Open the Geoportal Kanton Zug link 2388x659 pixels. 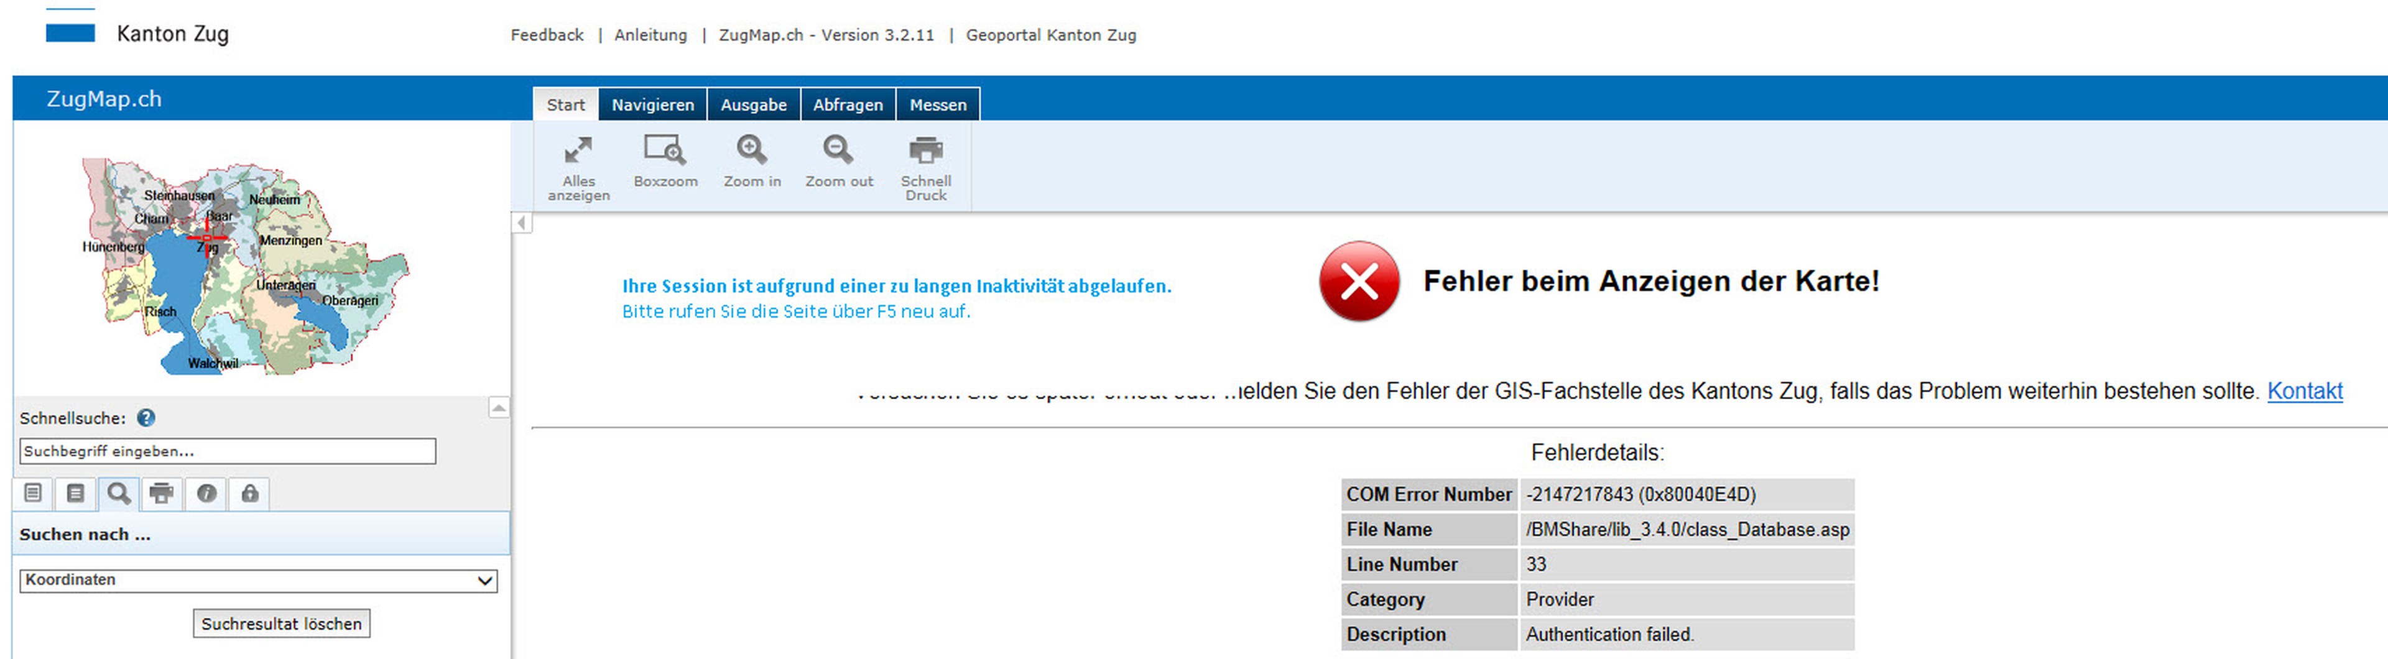1050,35
